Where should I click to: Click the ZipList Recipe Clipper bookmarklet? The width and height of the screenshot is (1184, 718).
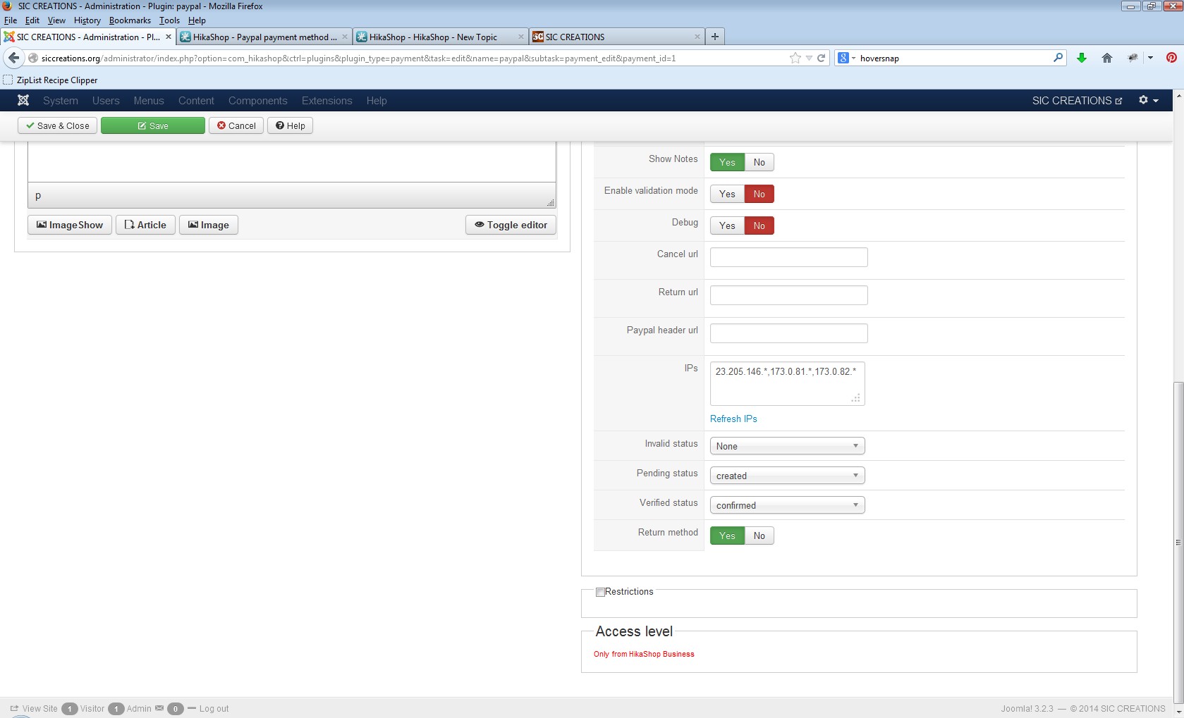[x=50, y=80]
